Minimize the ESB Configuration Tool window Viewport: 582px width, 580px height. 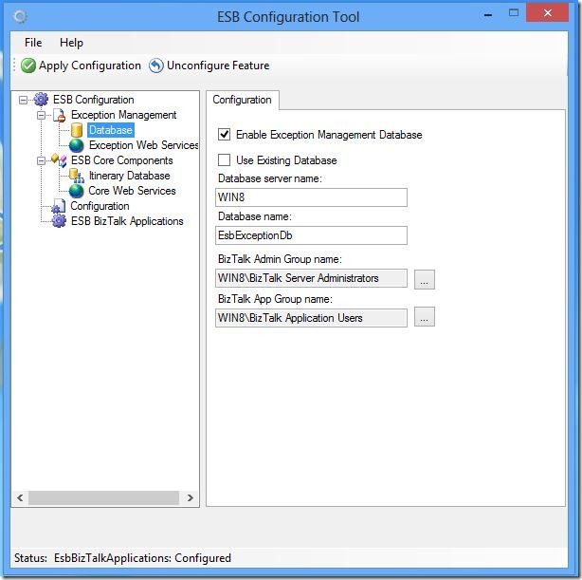pos(488,15)
